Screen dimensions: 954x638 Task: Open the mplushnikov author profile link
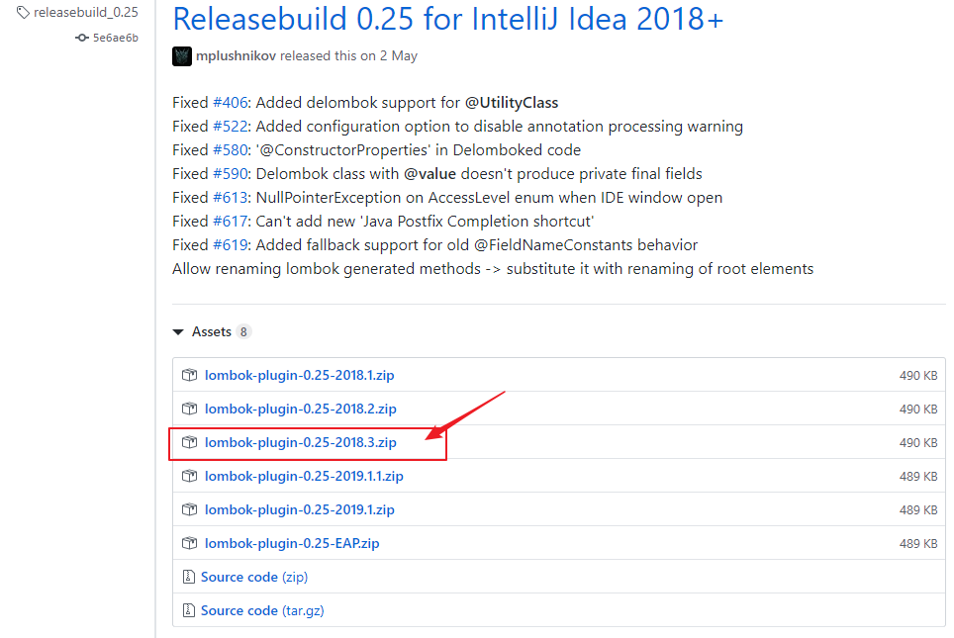point(237,56)
